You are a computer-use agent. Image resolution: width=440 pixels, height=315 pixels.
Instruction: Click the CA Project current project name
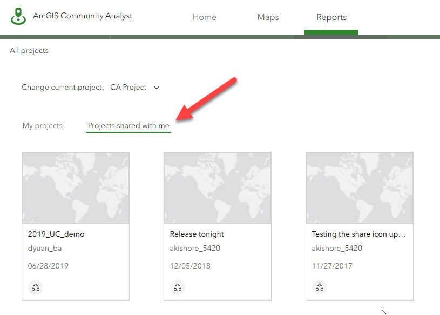(128, 88)
